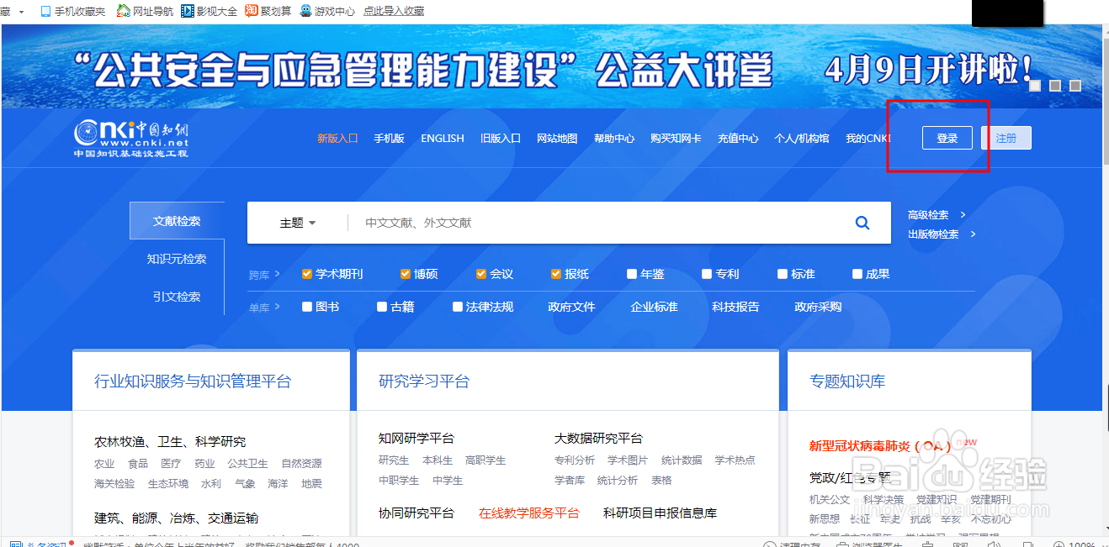Open the 企业标准 database link
This screenshot has width=1109, height=547.
coord(654,307)
